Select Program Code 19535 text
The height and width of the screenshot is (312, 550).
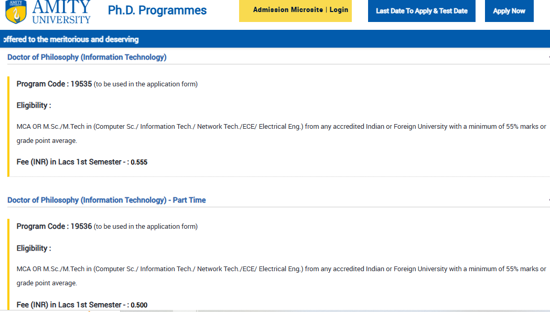pos(54,84)
